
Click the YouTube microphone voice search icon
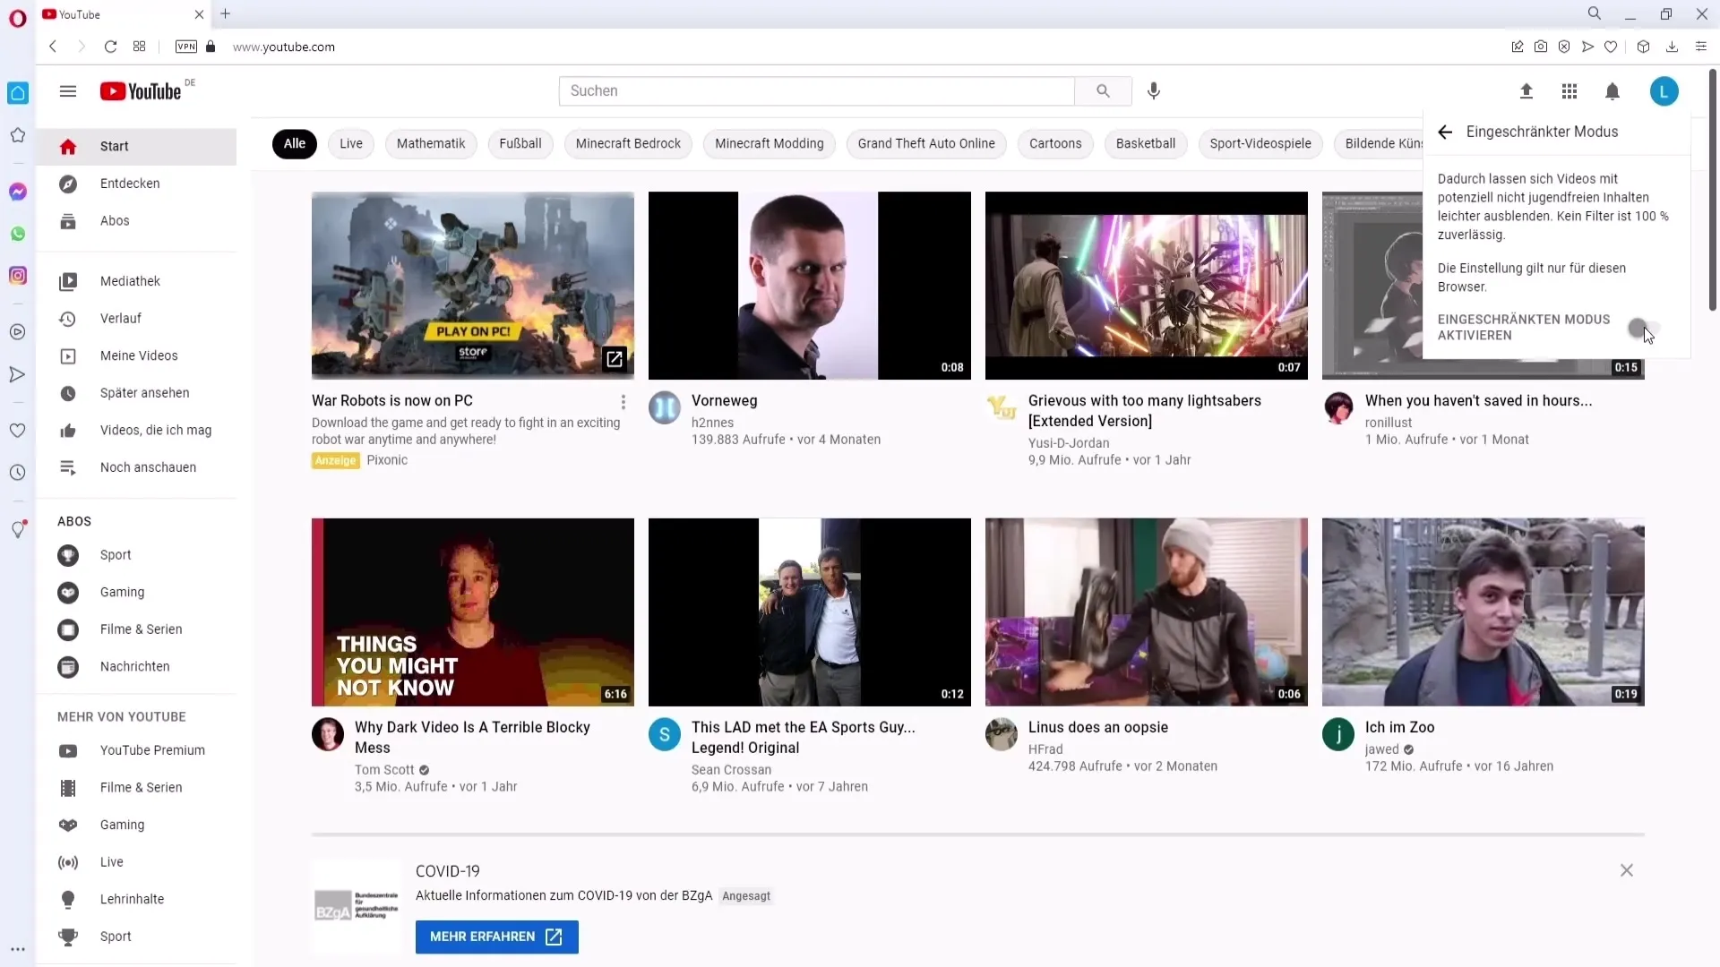point(1154,91)
